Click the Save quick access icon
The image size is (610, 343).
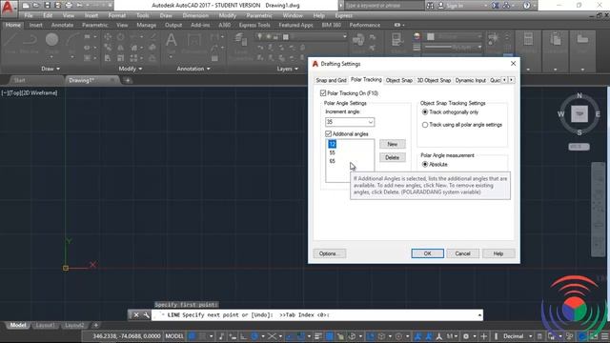click(47, 6)
